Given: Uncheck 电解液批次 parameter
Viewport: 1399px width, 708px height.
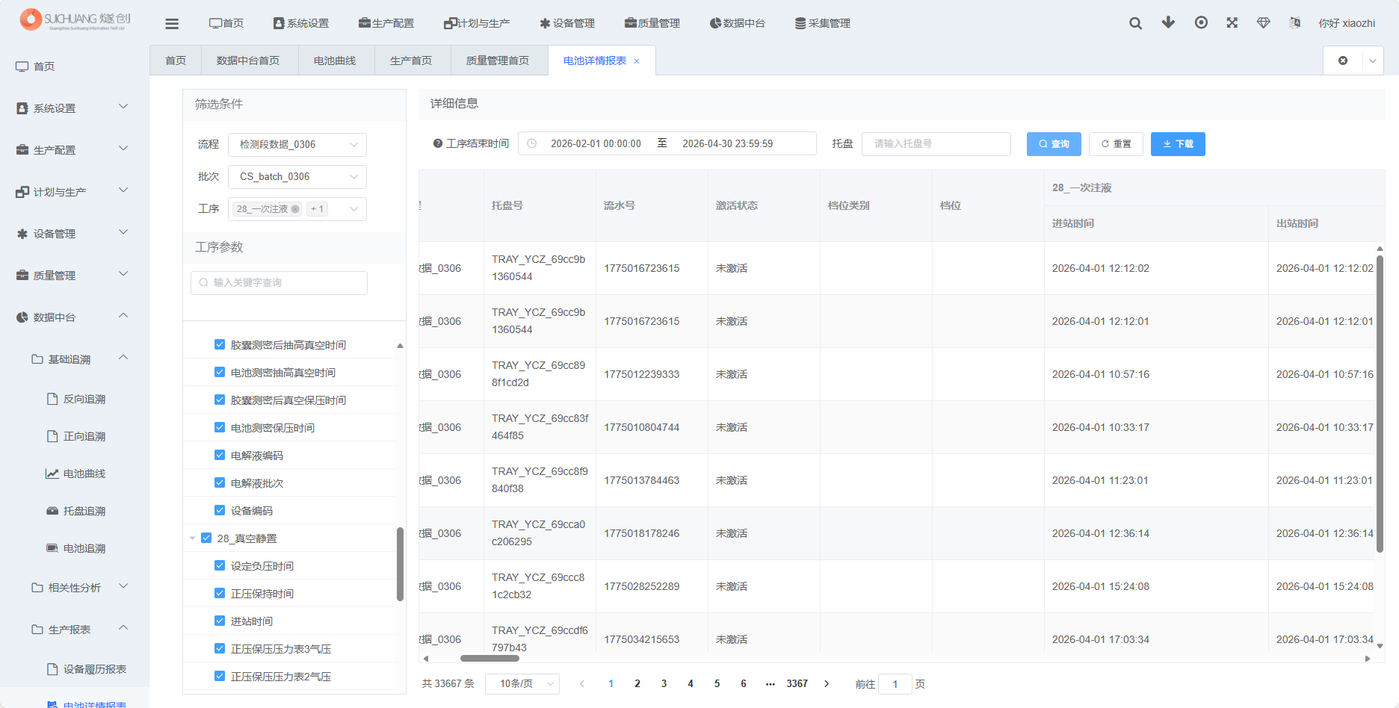Looking at the screenshot, I should pos(220,482).
